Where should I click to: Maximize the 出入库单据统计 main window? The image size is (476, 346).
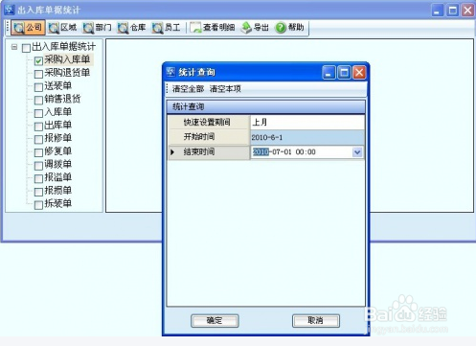[453, 11]
